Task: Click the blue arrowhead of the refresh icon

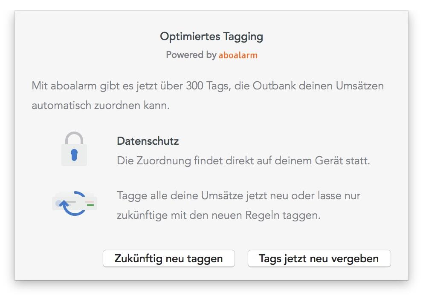Action: pyautogui.click(x=64, y=203)
